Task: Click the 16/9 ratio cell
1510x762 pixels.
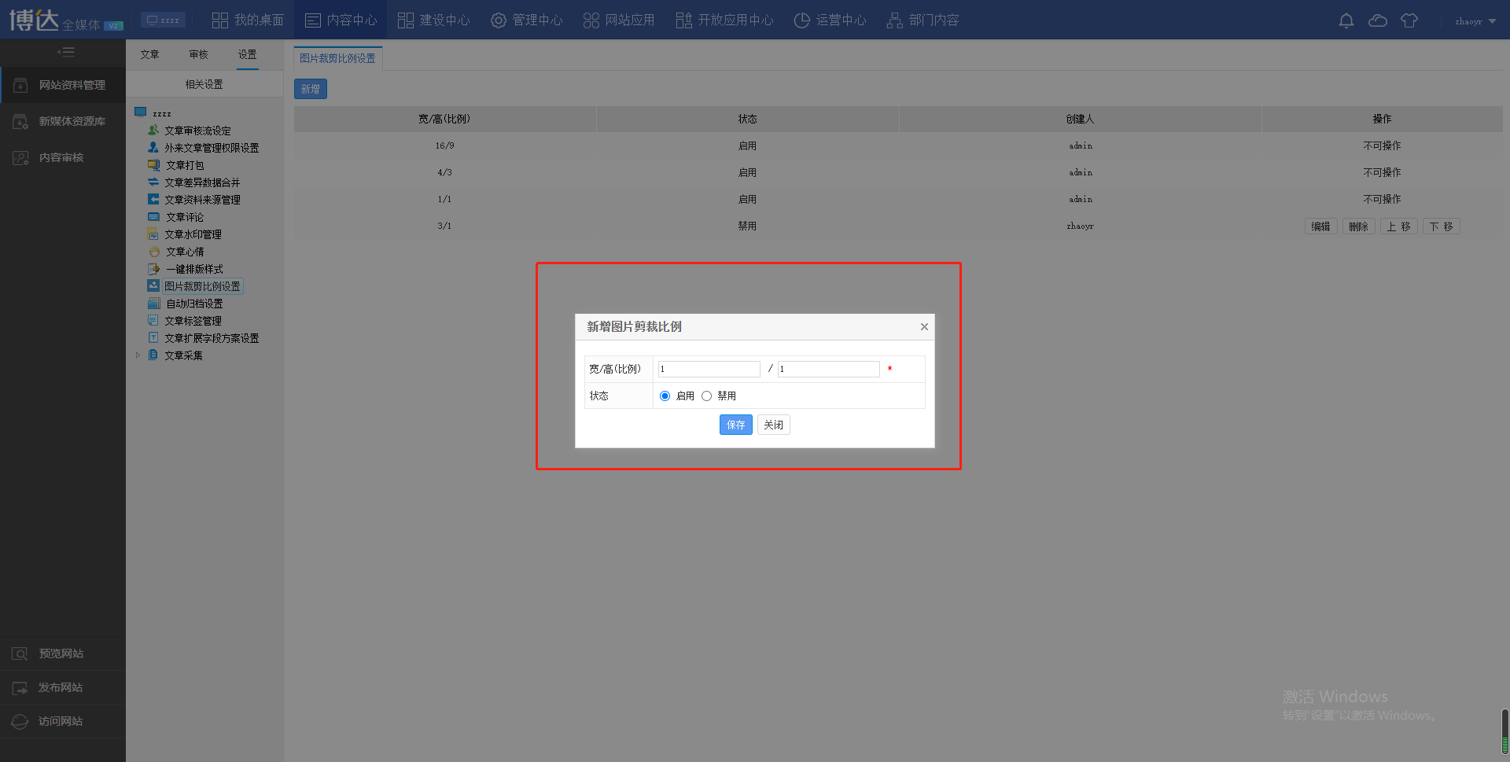Action: pos(444,145)
